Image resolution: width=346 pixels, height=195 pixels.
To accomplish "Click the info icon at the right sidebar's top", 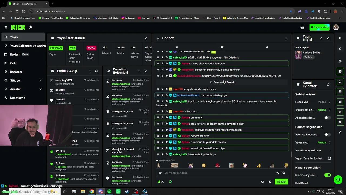I will pyautogui.click(x=340, y=38).
